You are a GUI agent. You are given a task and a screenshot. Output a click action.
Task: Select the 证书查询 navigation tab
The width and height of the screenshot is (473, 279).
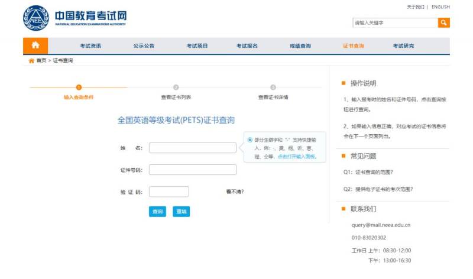point(353,46)
